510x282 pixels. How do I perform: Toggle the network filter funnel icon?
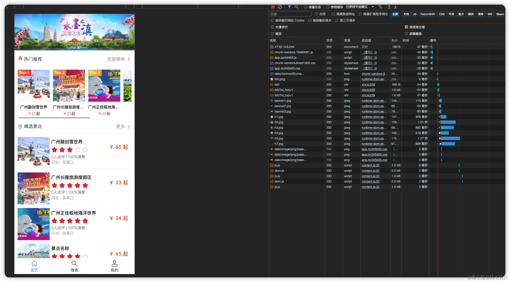click(x=289, y=7)
